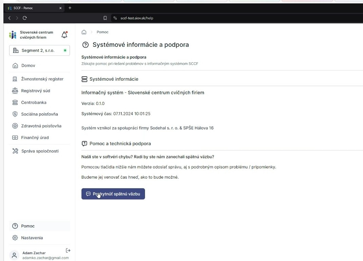Click the Poskytnúť spätnú väzbu button
This screenshot has height=261, width=363.
(x=113, y=194)
